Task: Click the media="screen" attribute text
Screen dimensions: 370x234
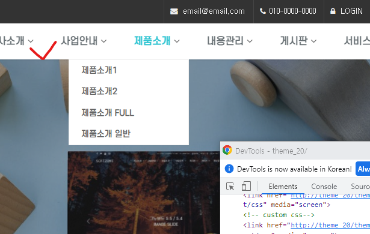Action: pyautogui.click(x=298, y=205)
